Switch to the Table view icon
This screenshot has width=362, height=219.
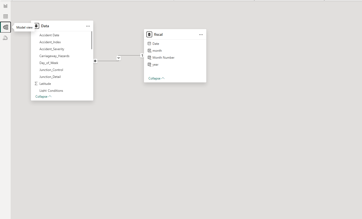(5, 17)
